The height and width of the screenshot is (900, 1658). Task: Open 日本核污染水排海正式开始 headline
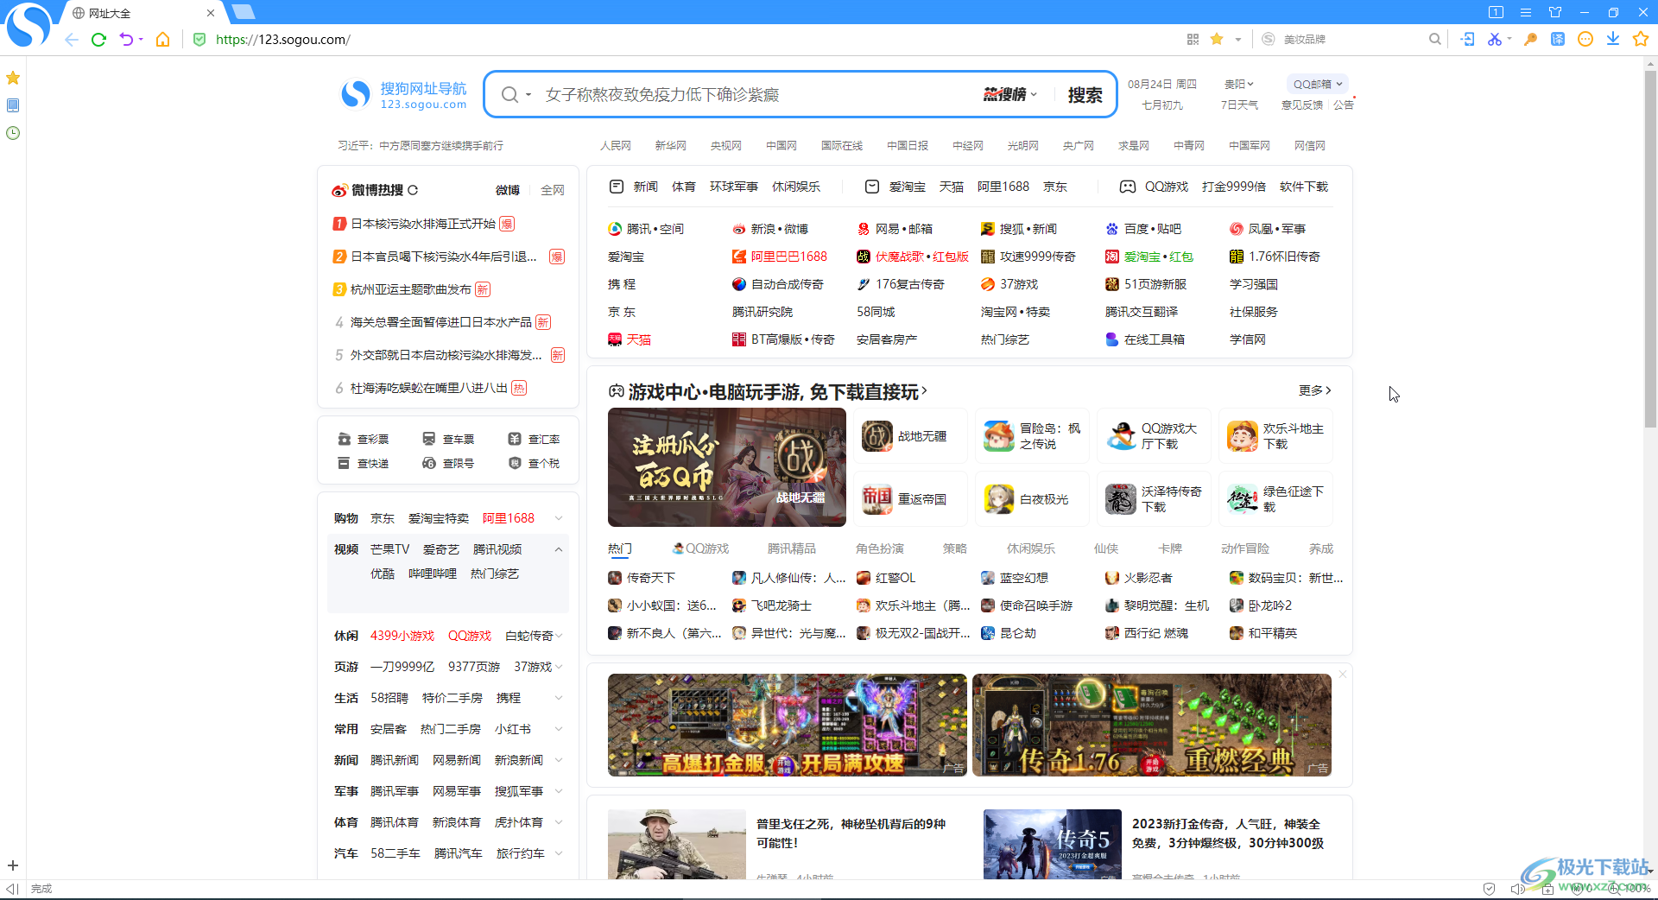[x=423, y=224]
